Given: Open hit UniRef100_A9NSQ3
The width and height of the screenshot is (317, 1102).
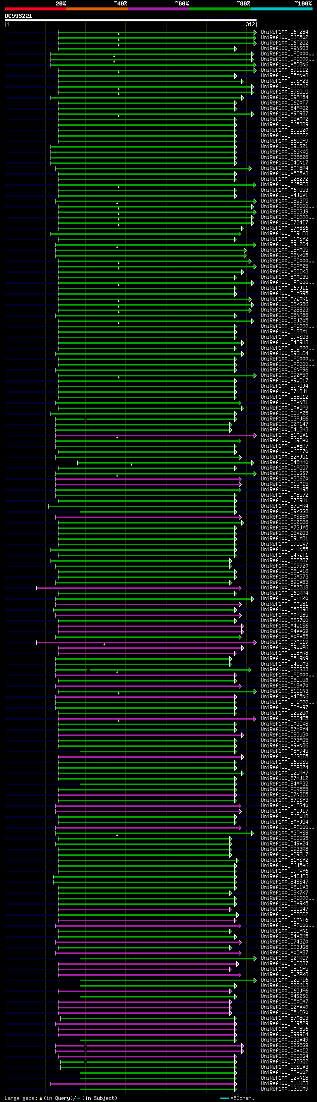Looking at the screenshot, I should click(284, 49).
